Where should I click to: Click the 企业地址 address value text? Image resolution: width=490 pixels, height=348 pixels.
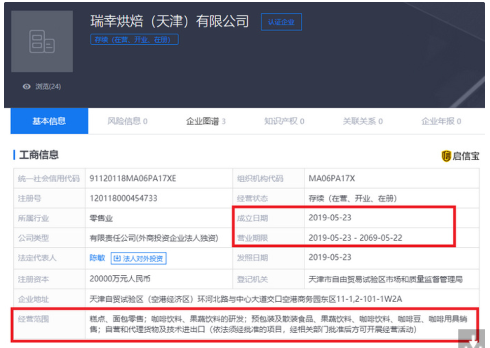click(x=246, y=299)
